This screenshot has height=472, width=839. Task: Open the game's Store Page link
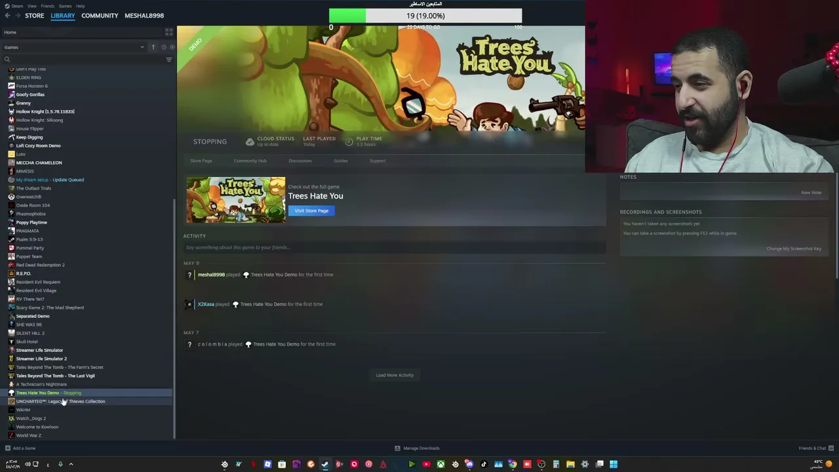(201, 161)
